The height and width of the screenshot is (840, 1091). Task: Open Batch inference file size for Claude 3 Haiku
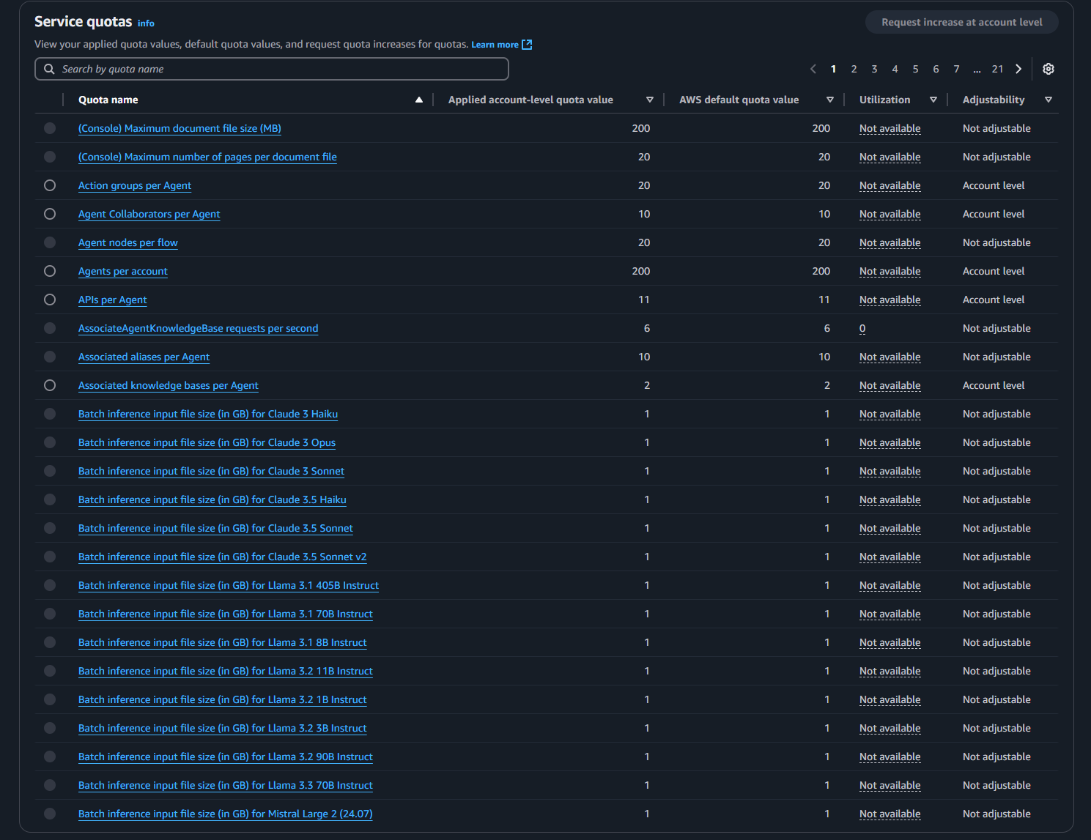pyautogui.click(x=208, y=414)
